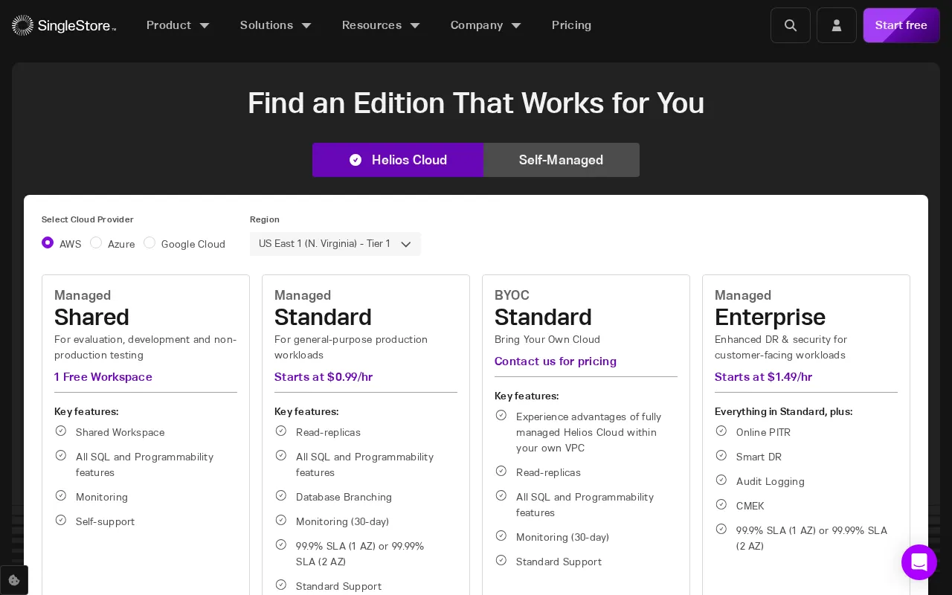Click the check icon beside Self-support

(61, 520)
